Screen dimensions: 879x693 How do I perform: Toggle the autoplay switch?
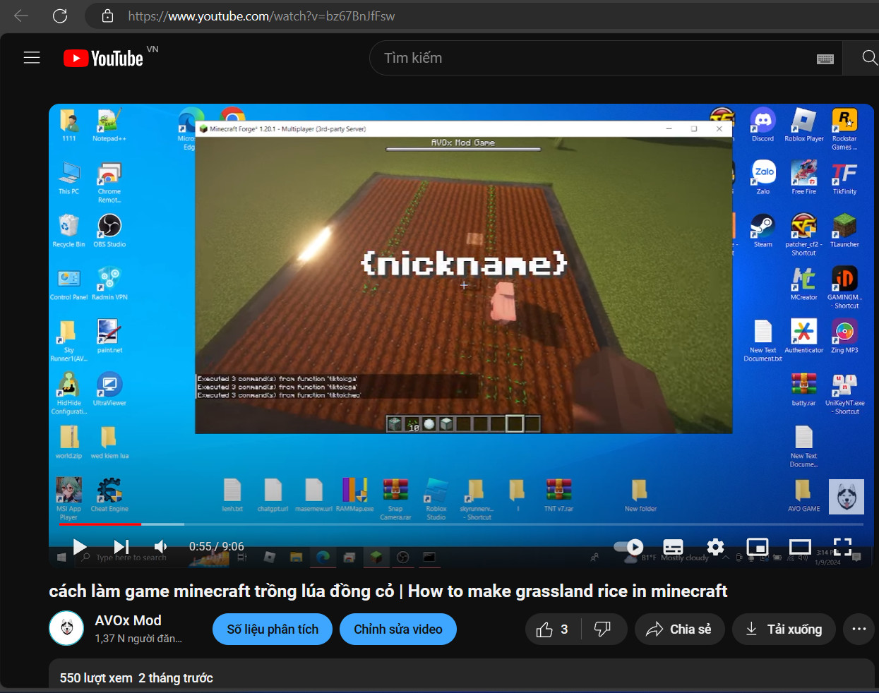click(628, 546)
